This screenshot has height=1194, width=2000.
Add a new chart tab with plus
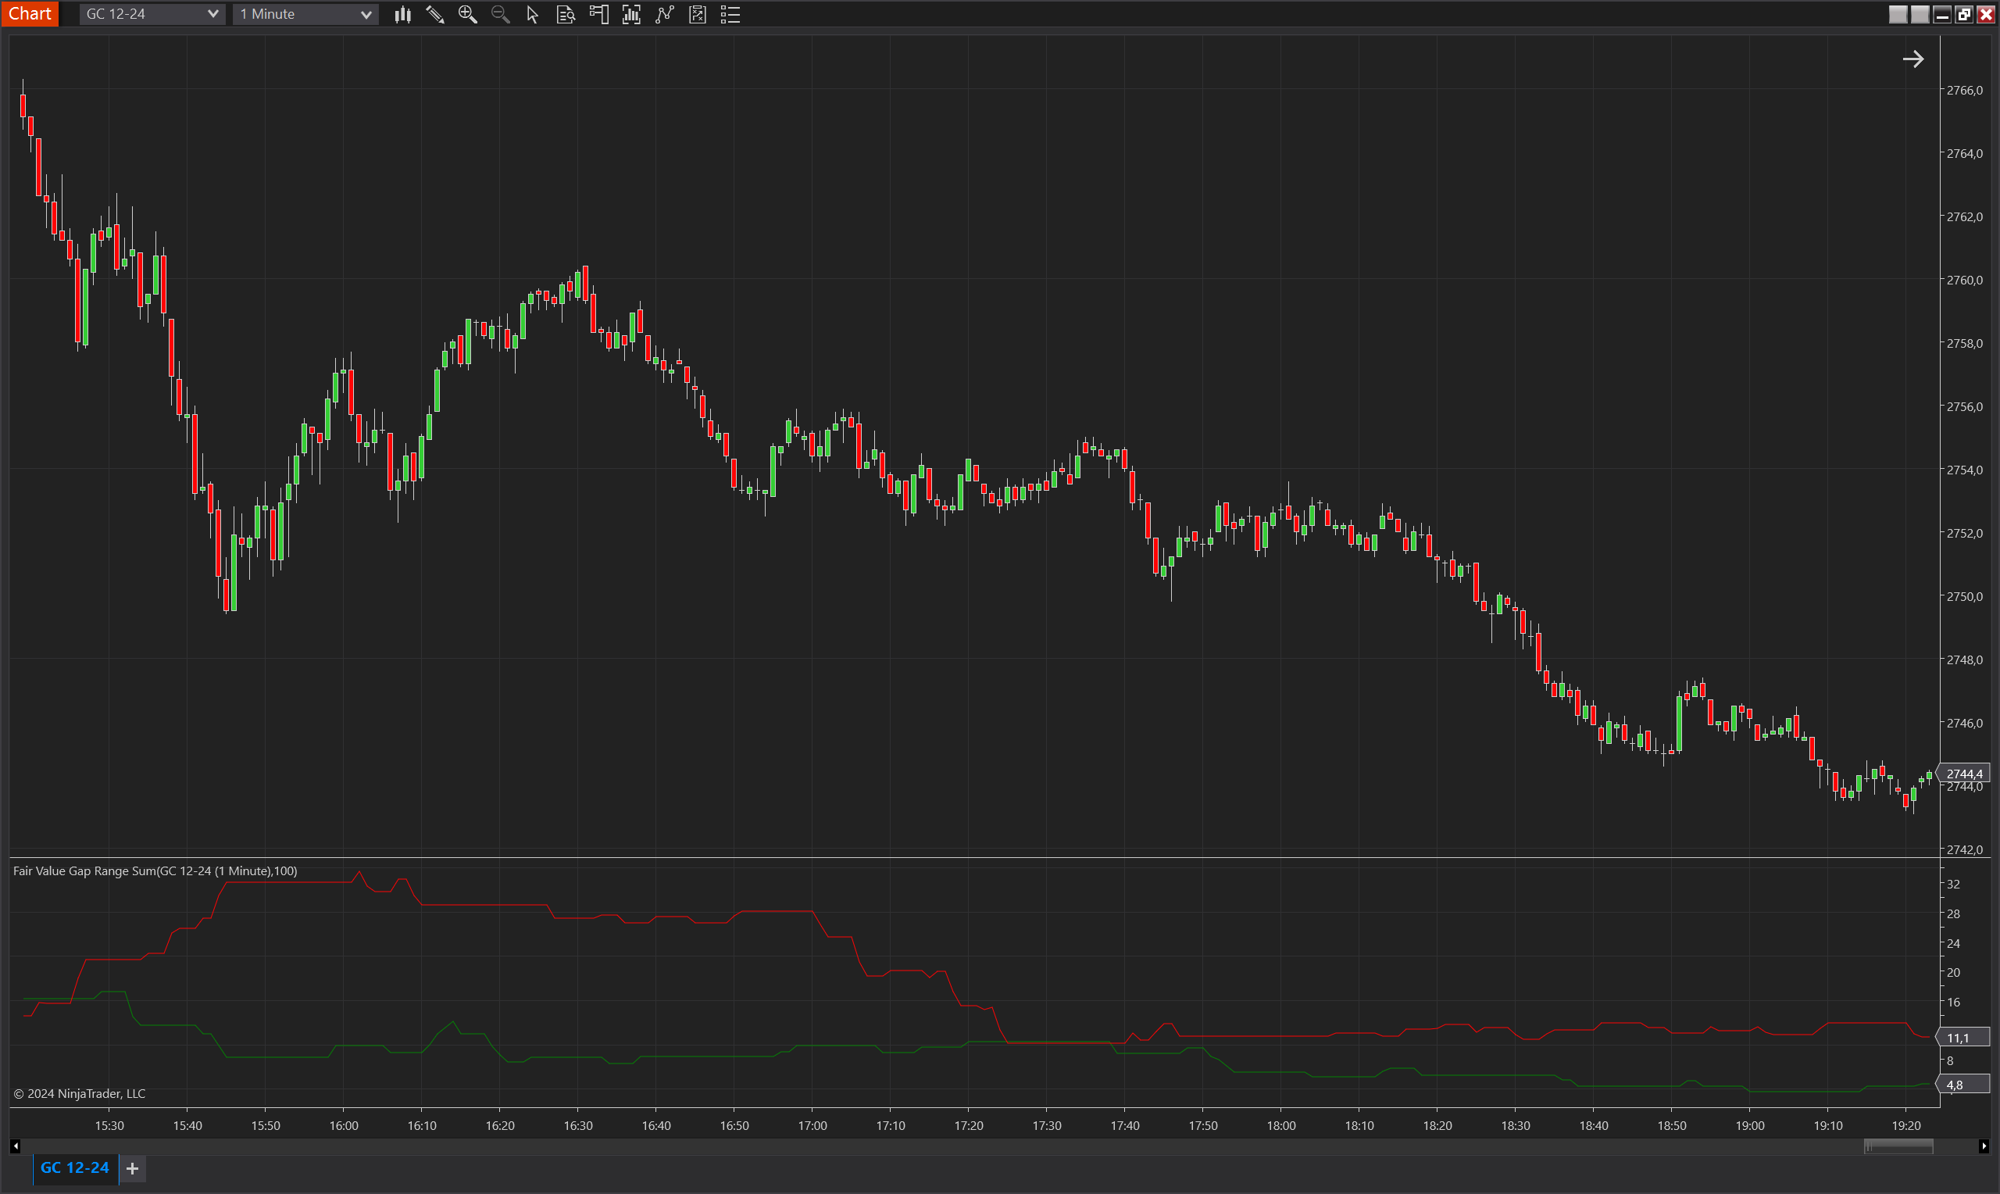pyautogui.click(x=133, y=1168)
